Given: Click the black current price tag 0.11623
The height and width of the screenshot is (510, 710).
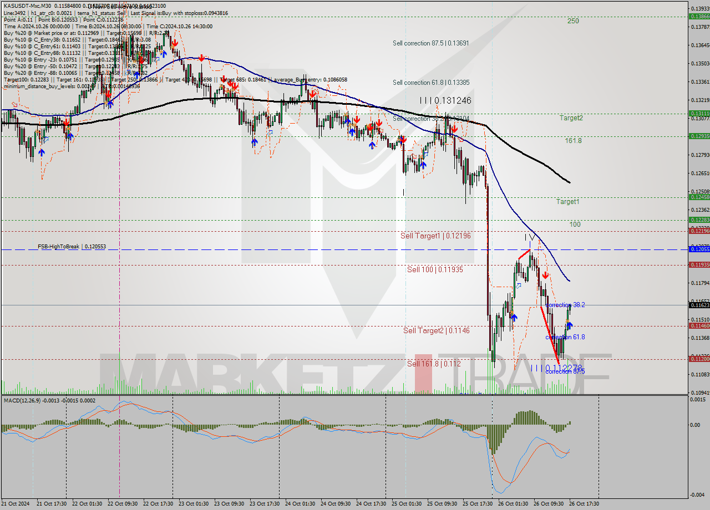Looking at the screenshot, I should coord(699,305).
